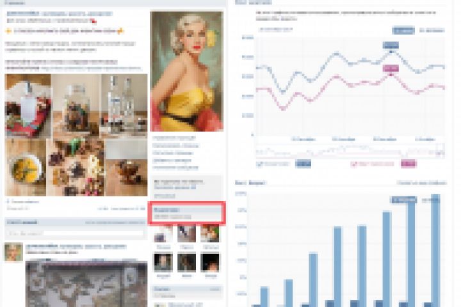This screenshot has width=461, height=307.
Task: Open the jar photo in the post's top row
Action: tap(76, 106)
